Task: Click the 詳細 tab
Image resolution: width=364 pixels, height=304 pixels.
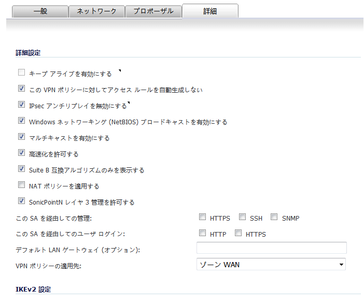Action: (x=210, y=11)
